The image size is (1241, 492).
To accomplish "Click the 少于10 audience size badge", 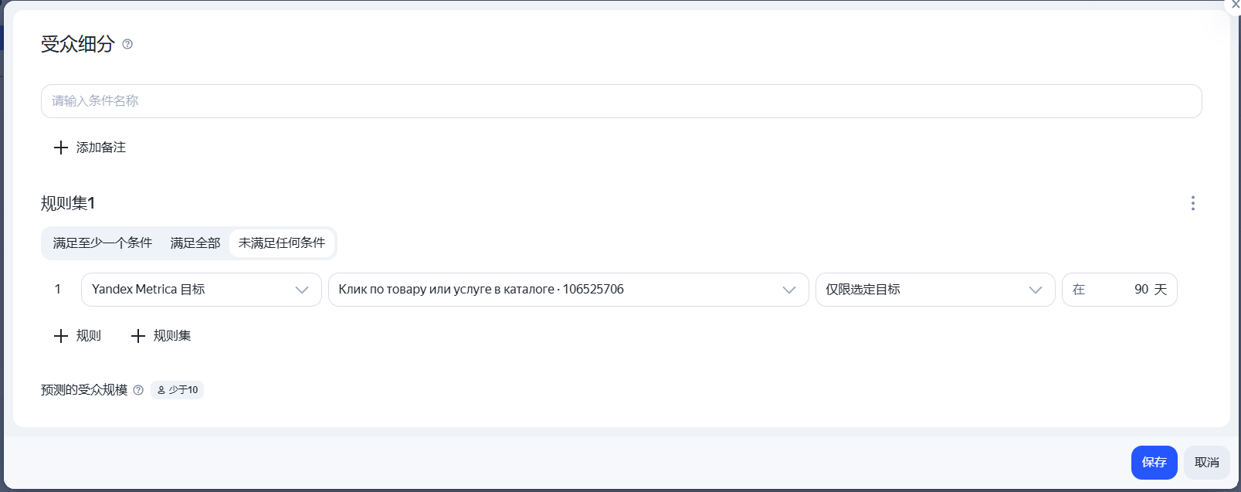I will pyautogui.click(x=178, y=390).
